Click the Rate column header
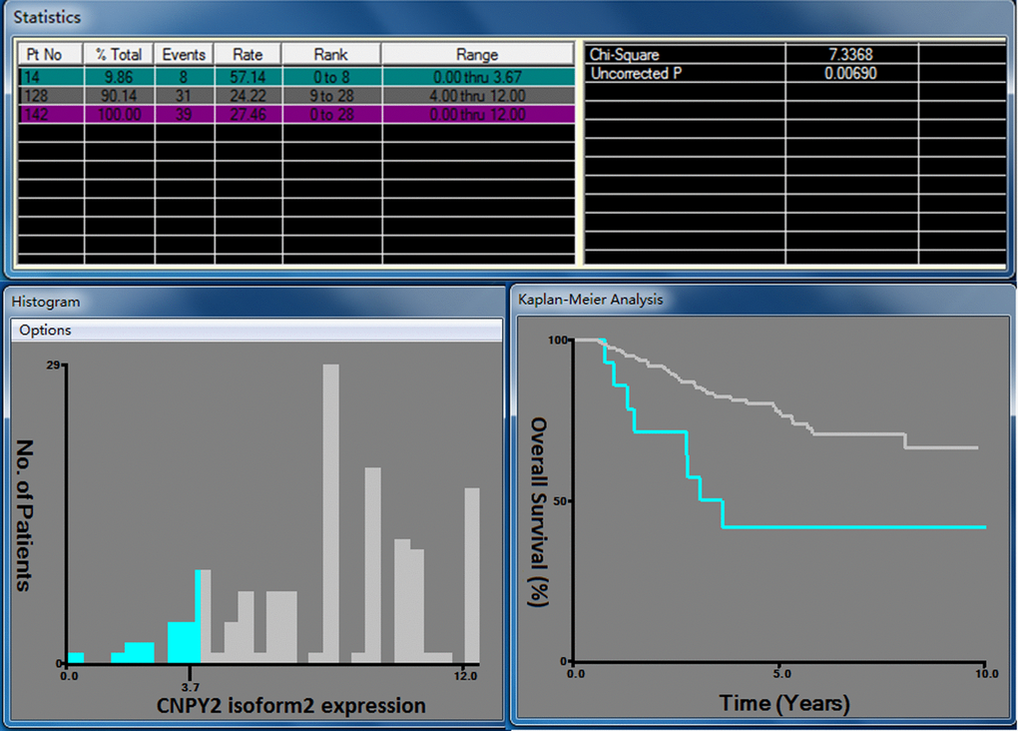Viewport: 1018px width, 731px height. pyautogui.click(x=247, y=55)
